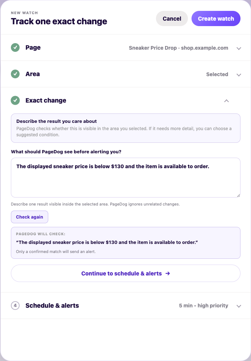Open the Schedule & alerts section header

[x=126, y=306]
